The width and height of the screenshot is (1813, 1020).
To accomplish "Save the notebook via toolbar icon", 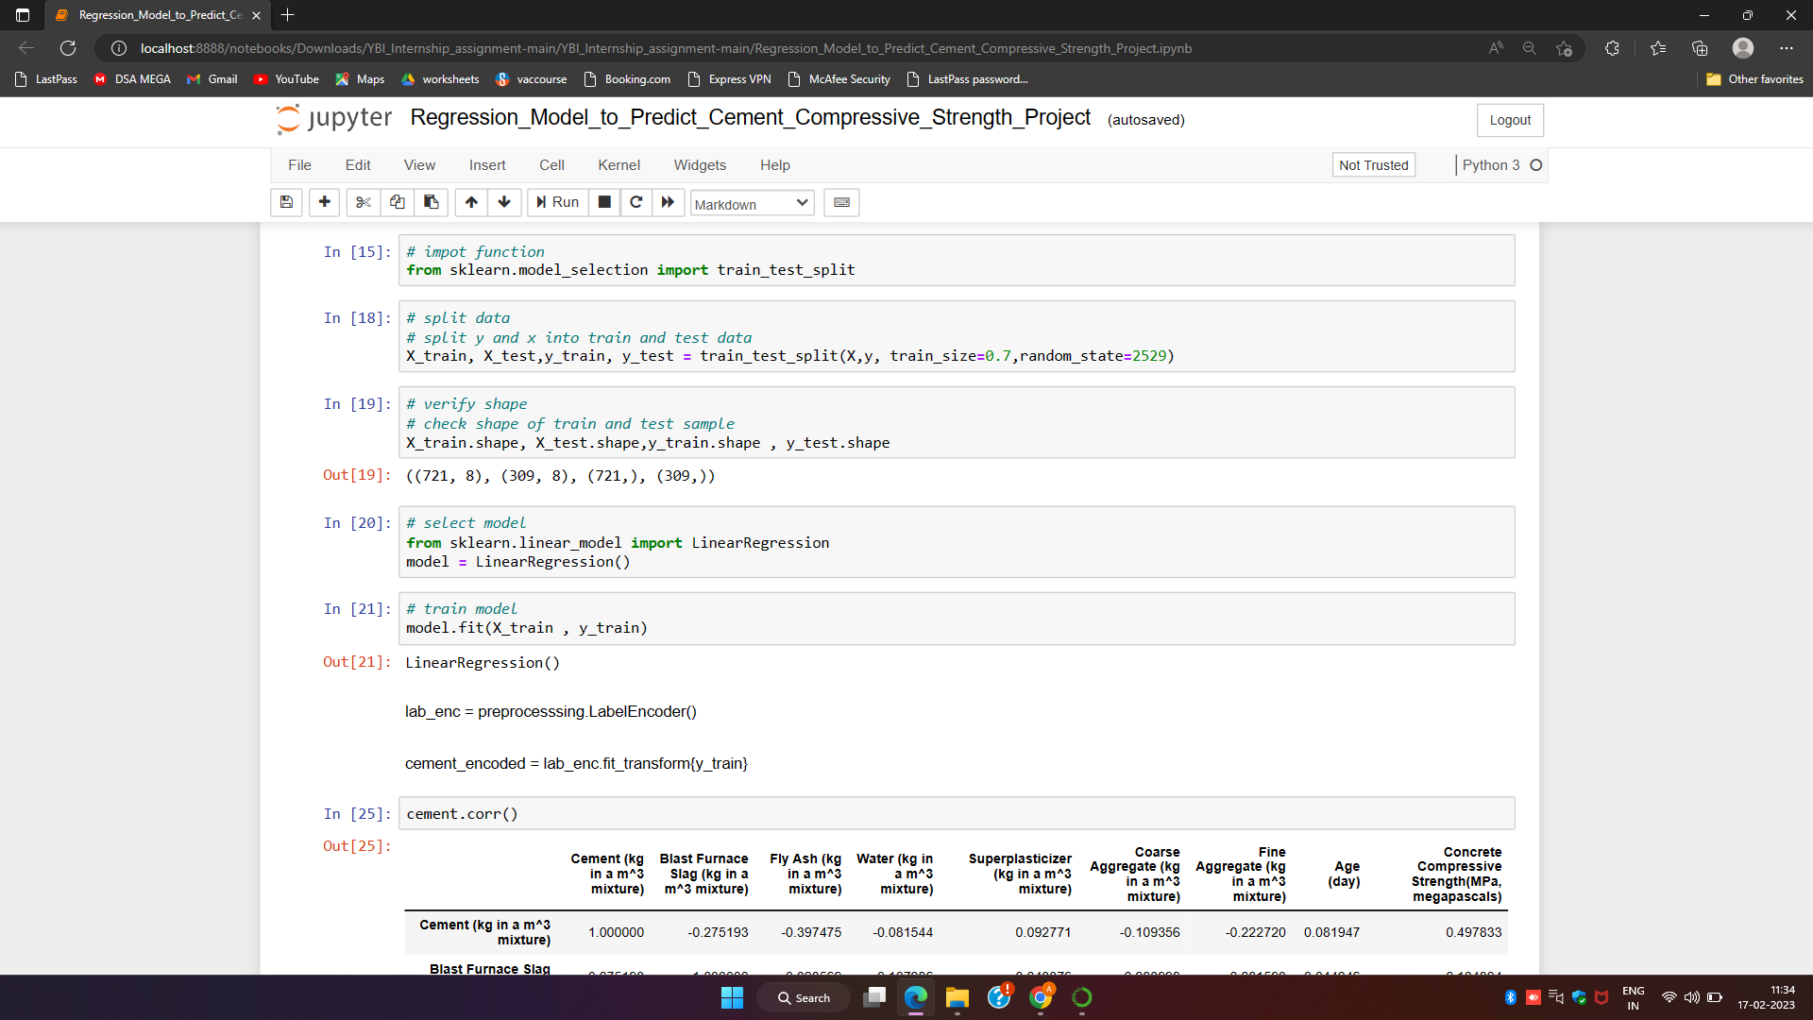I will click(x=286, y=202).
